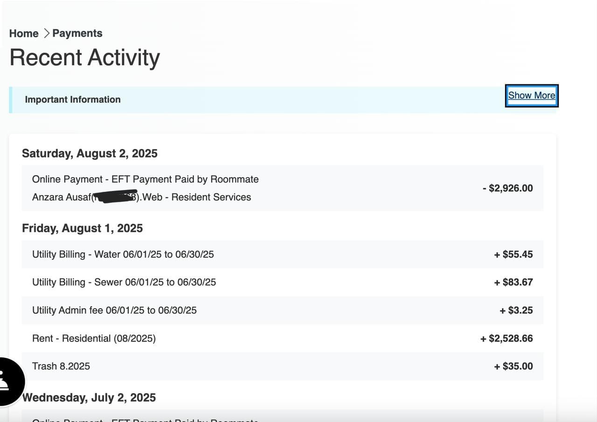Open the concierge bell assistant icon
The width and height of the screenshot is (597, 422).
(x=7, y=381)
